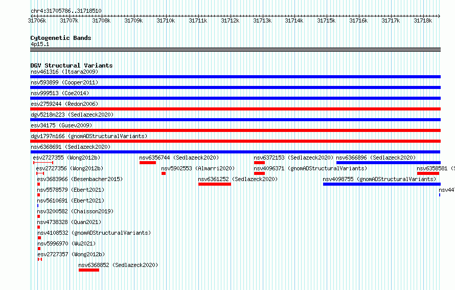Image resolution: width=455 pixels, height=290 pixels.
Task: Open nsv3200582 (Chaisson2019) variant
Action: [75, 211]
